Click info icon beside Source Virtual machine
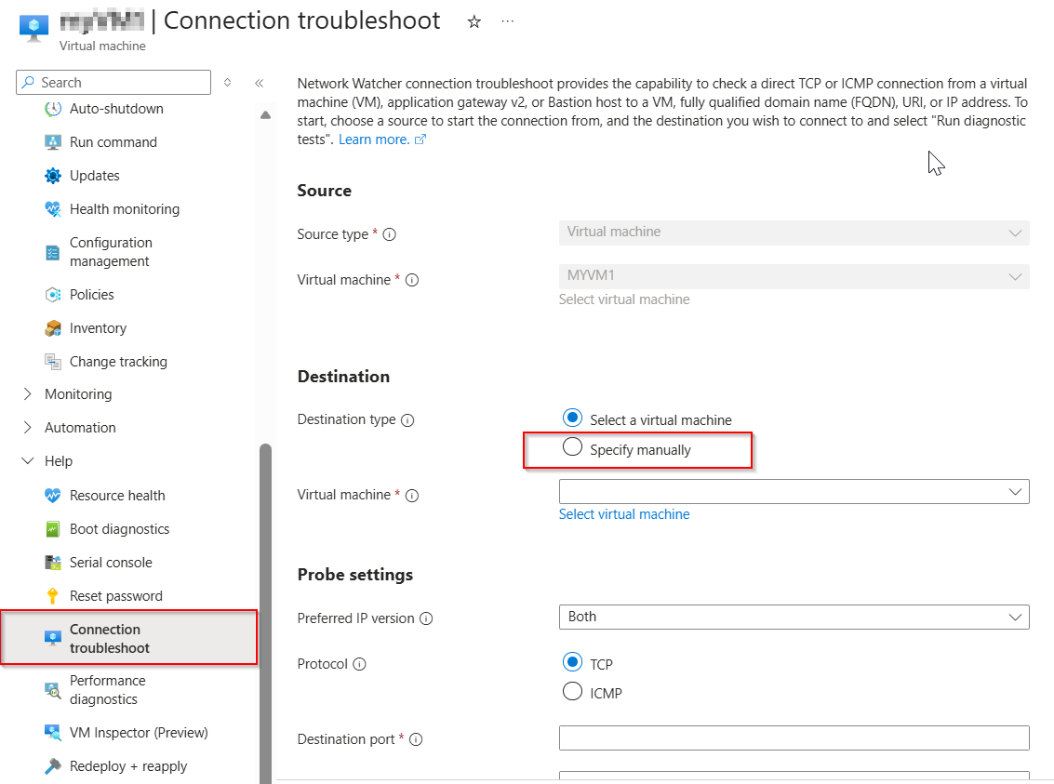This screenshot has height=784, width=1054. (412, 280)
